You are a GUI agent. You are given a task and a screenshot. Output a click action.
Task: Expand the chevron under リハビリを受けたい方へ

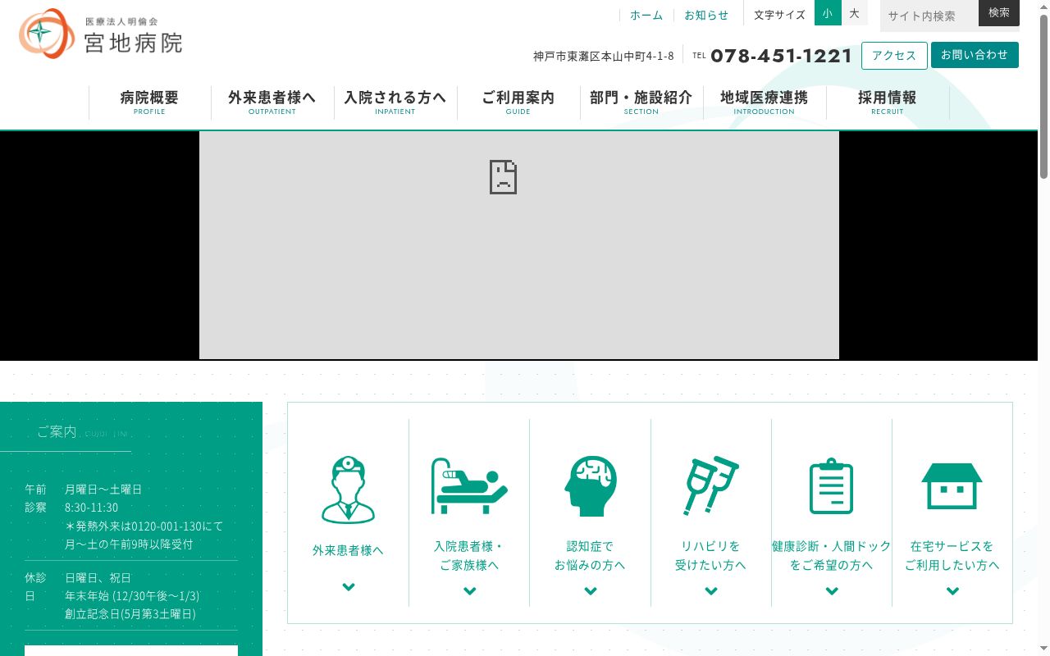coord(711,590)
